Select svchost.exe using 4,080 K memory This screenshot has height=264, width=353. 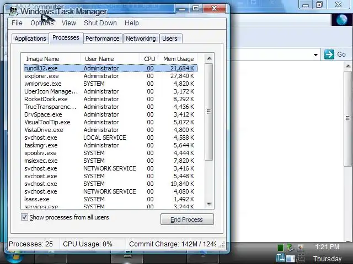coord(110,191)
